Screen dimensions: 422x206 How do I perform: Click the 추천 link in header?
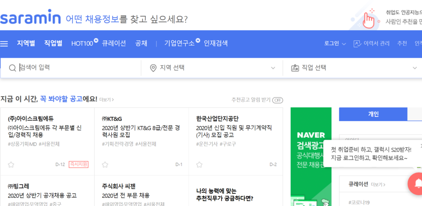402,44
